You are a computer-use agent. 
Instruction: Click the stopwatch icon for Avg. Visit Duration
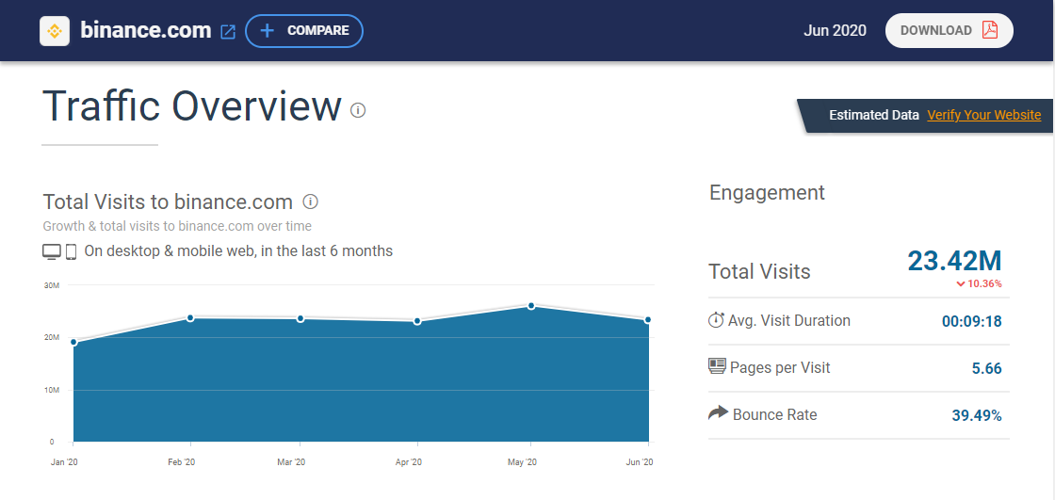(x=717, y=319)
